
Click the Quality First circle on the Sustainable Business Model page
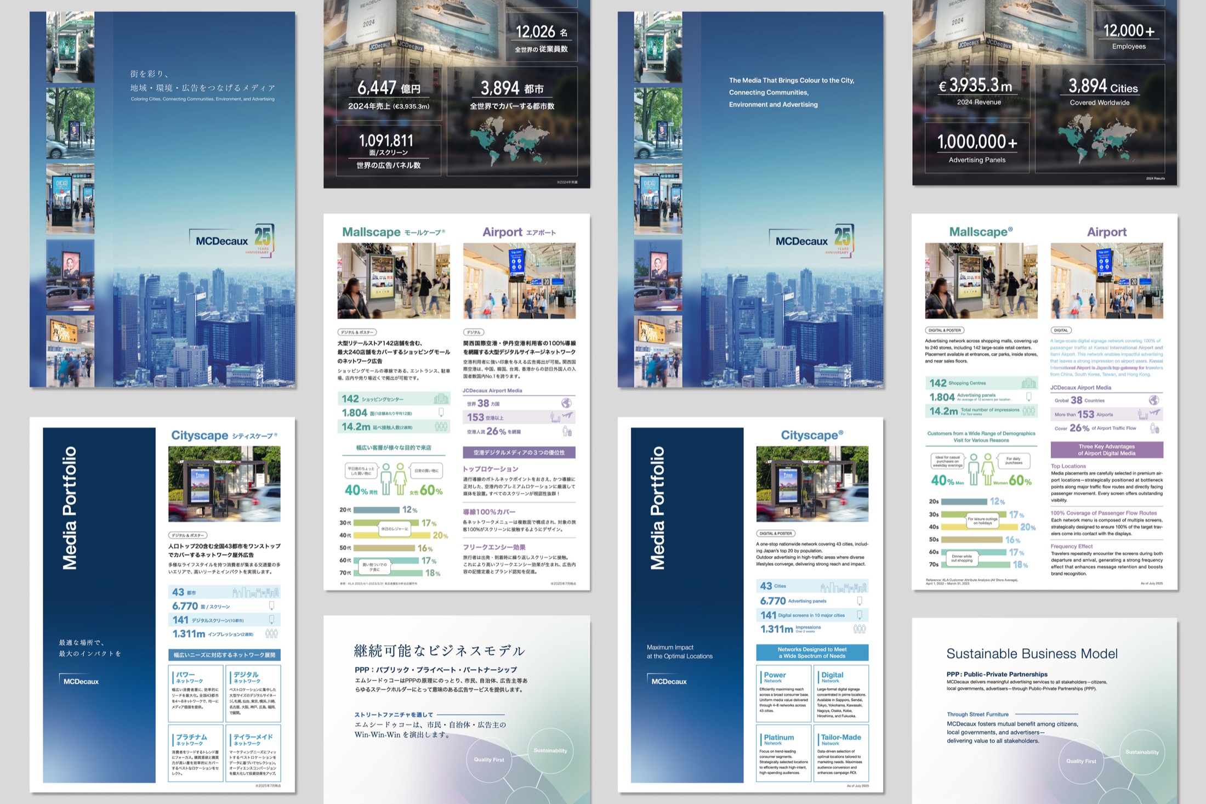click(x=1081, y=761)
